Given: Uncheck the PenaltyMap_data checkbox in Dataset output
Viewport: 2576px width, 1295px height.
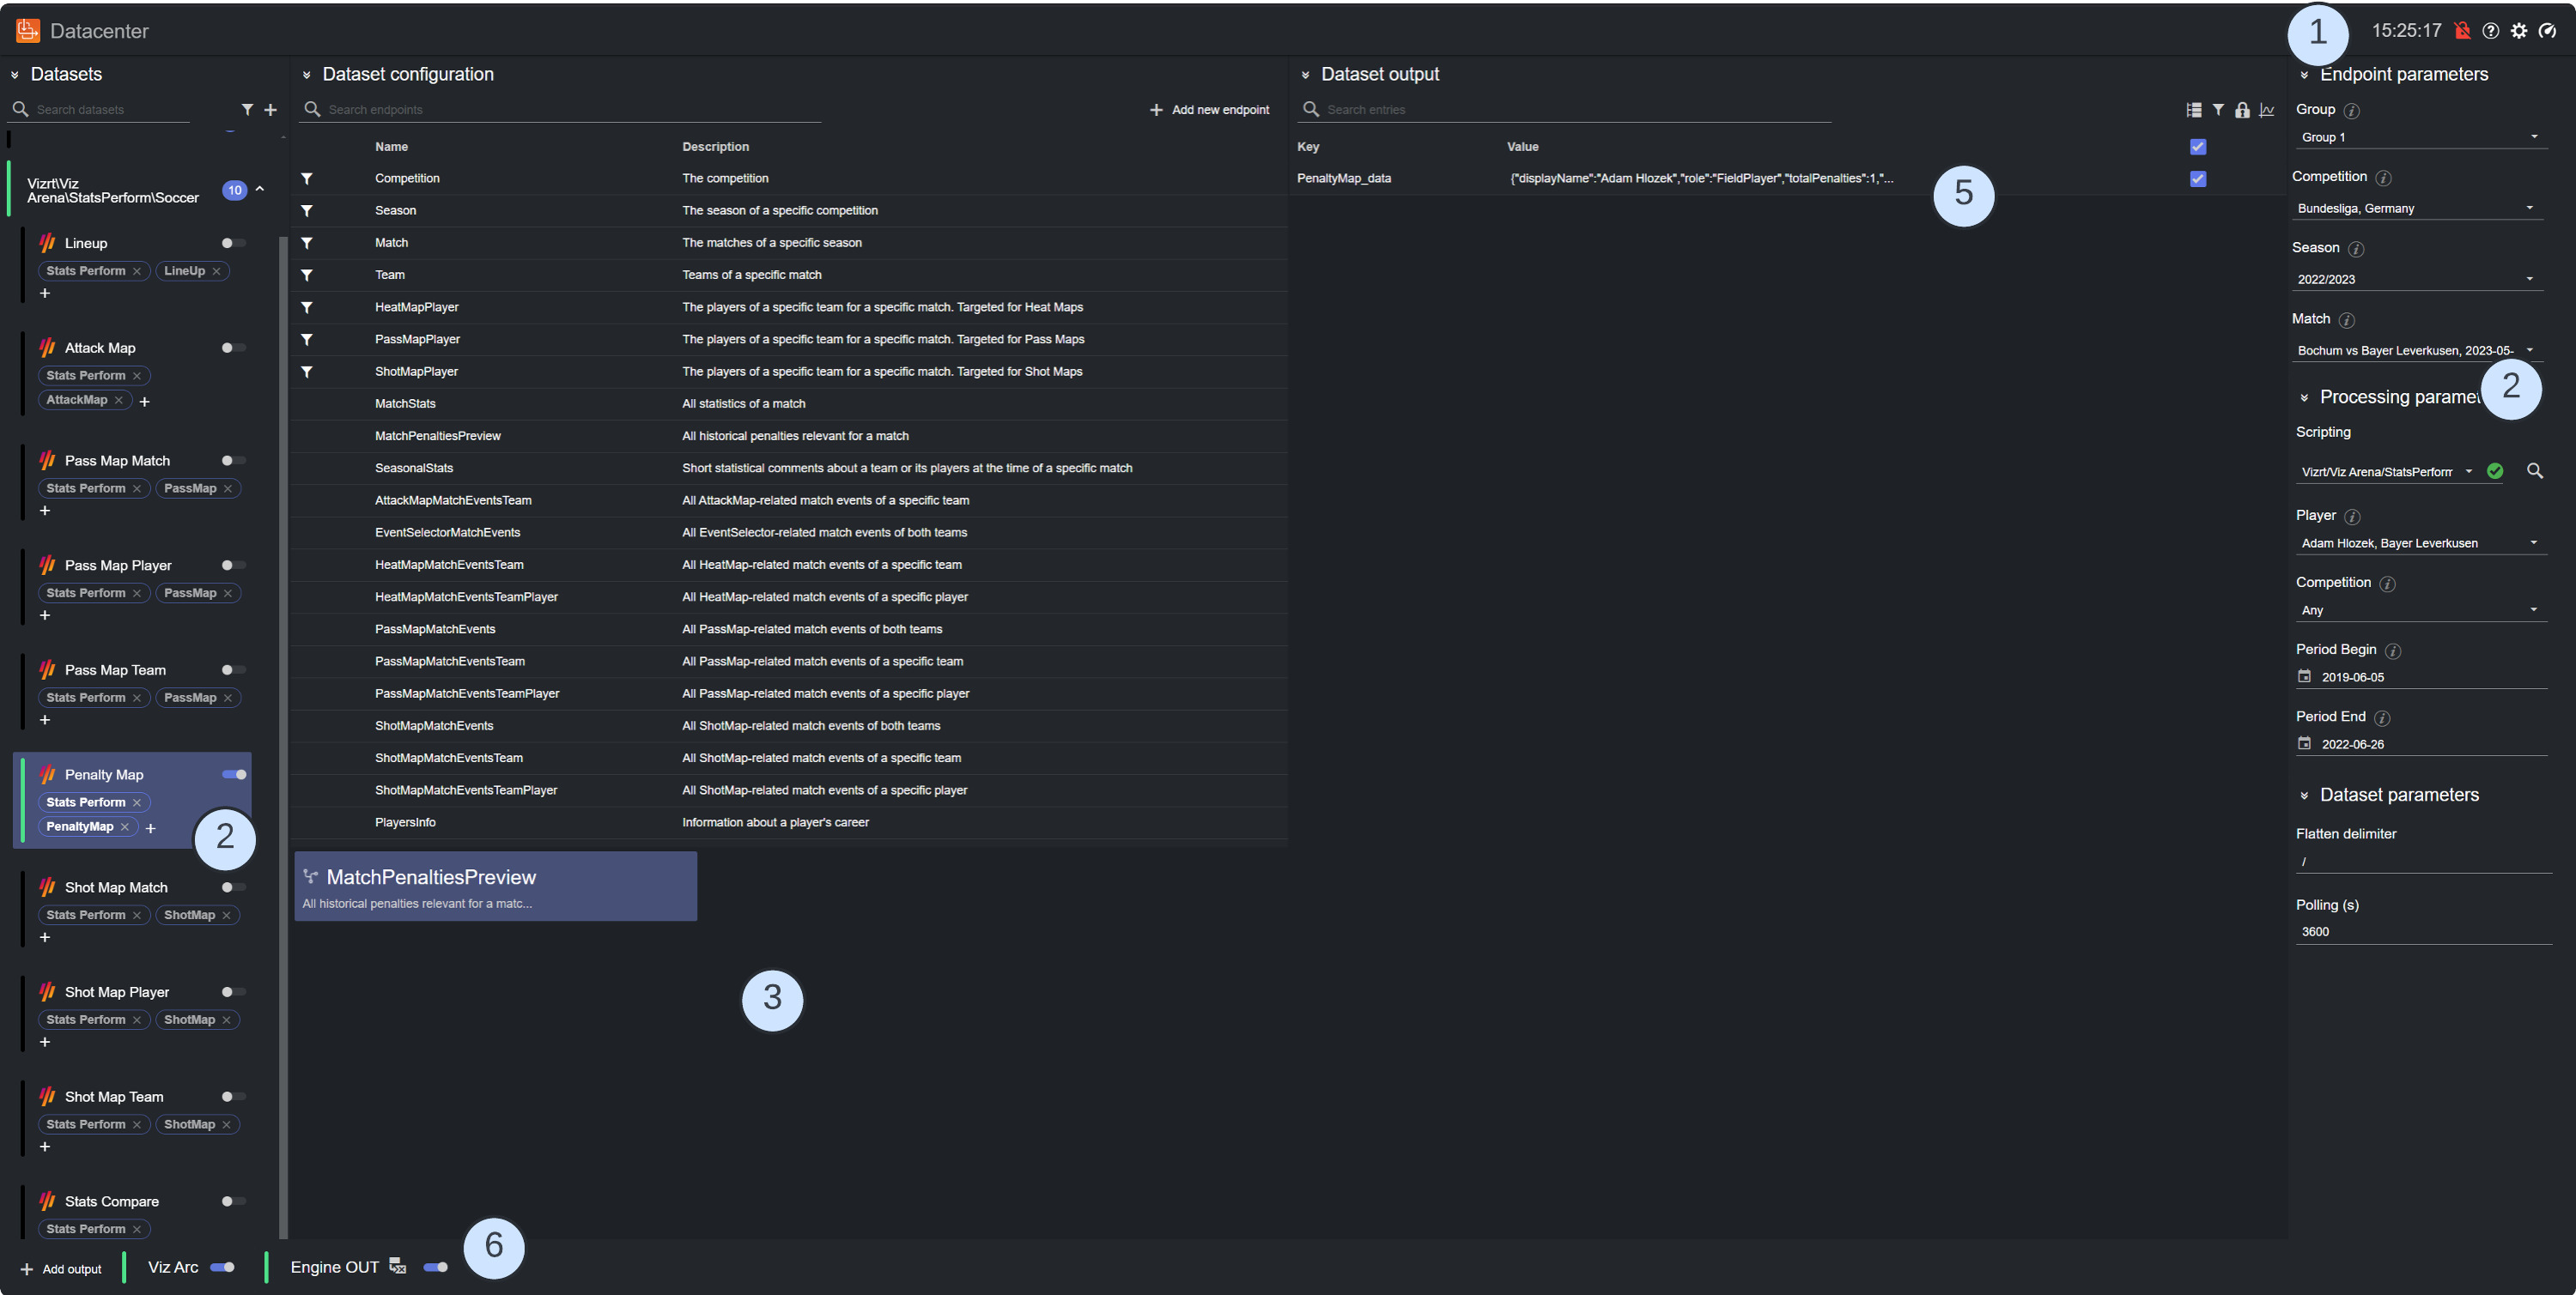Looking at the screenshot, I should [x=2197, y=178].
